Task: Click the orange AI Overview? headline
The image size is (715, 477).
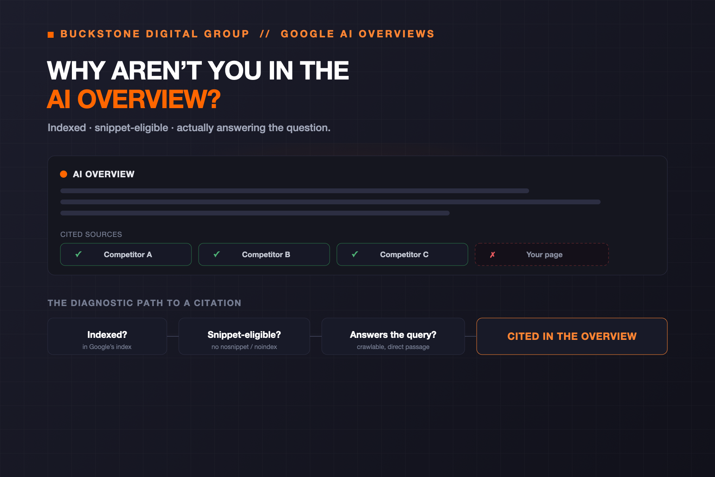Action: 134,99
